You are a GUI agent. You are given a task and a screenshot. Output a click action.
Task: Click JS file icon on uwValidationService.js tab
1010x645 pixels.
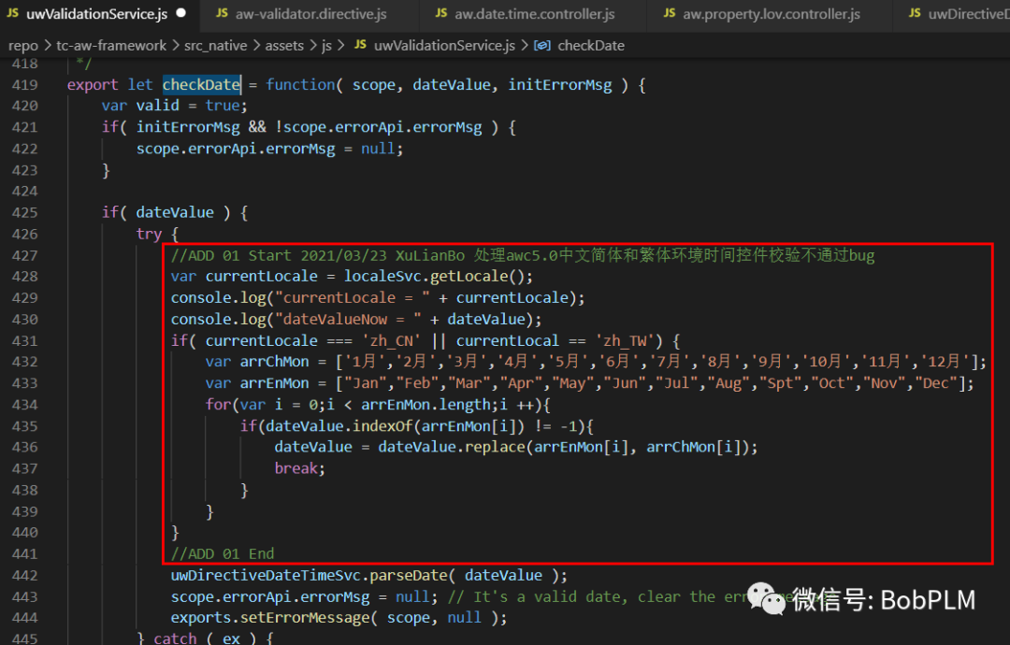coord(12,13)
